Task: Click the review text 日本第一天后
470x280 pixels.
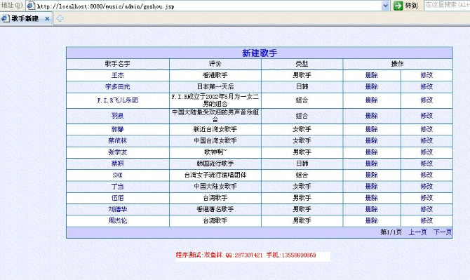Action: pyautogui.click(x=215, y=86)
